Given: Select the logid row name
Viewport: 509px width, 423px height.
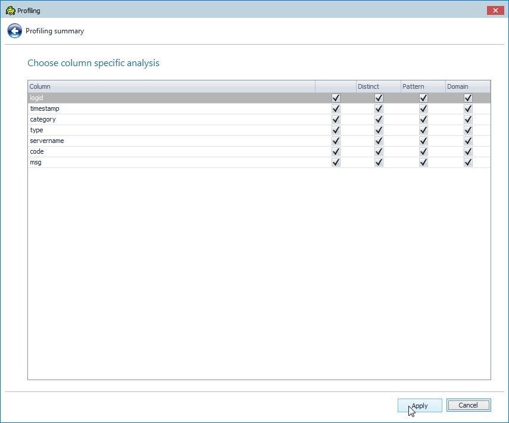Looking at the screenshot, I should pos(36,98).
